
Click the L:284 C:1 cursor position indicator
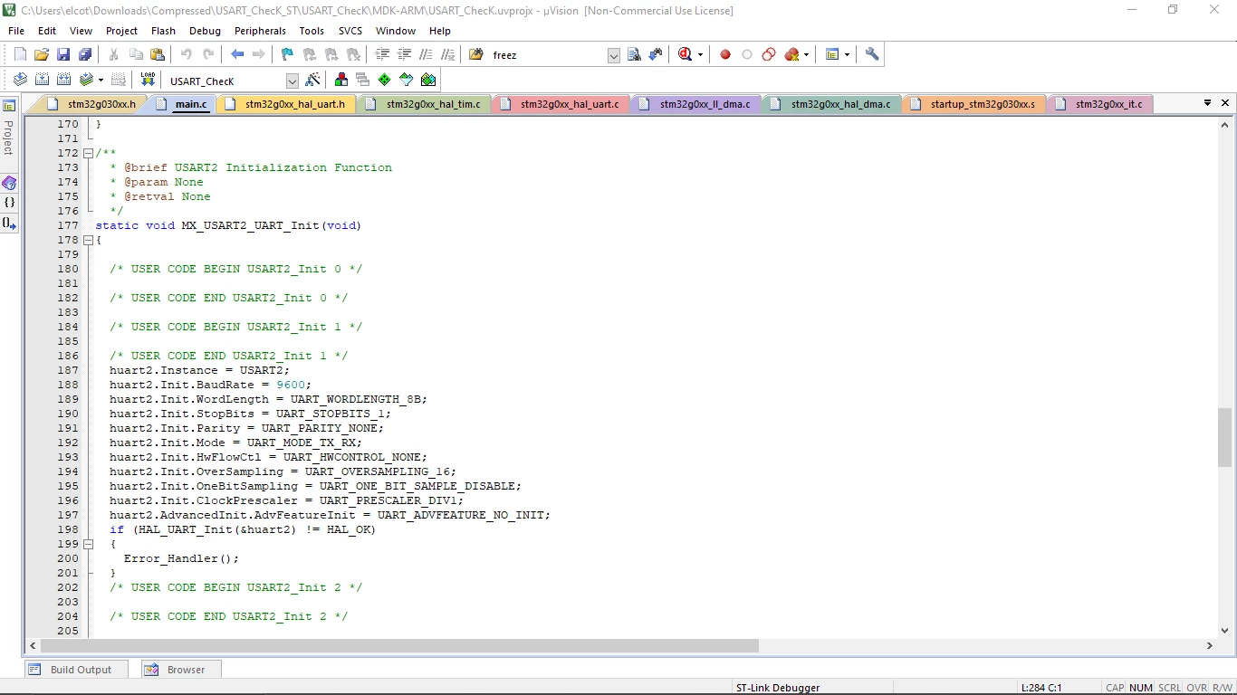[x=1041, y=688]
